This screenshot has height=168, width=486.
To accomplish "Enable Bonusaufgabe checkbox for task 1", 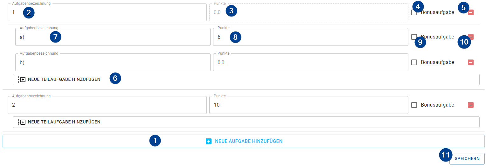I will tap(414, 12).
